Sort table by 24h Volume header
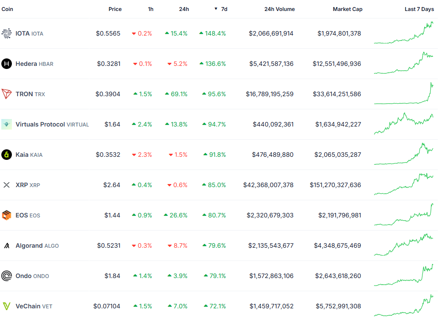 click(x=279, y=9)
